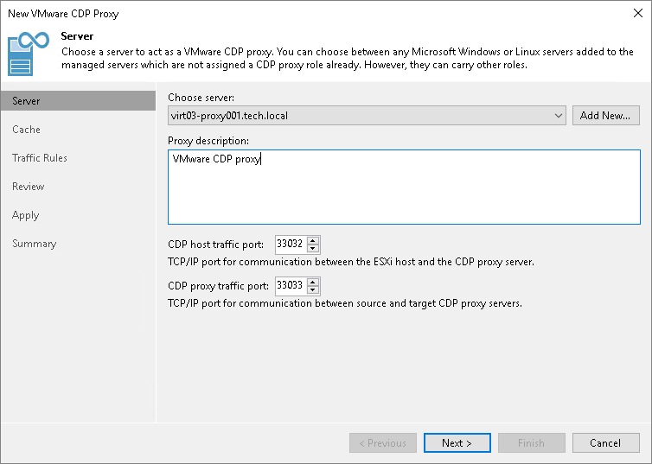
Task: Click the CDP host traffic port field
Action: pyautogui.click(x=291, y=244)
